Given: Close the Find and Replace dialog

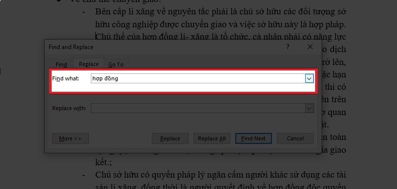Looking at the screenshot, I should (x=310, y=47).
